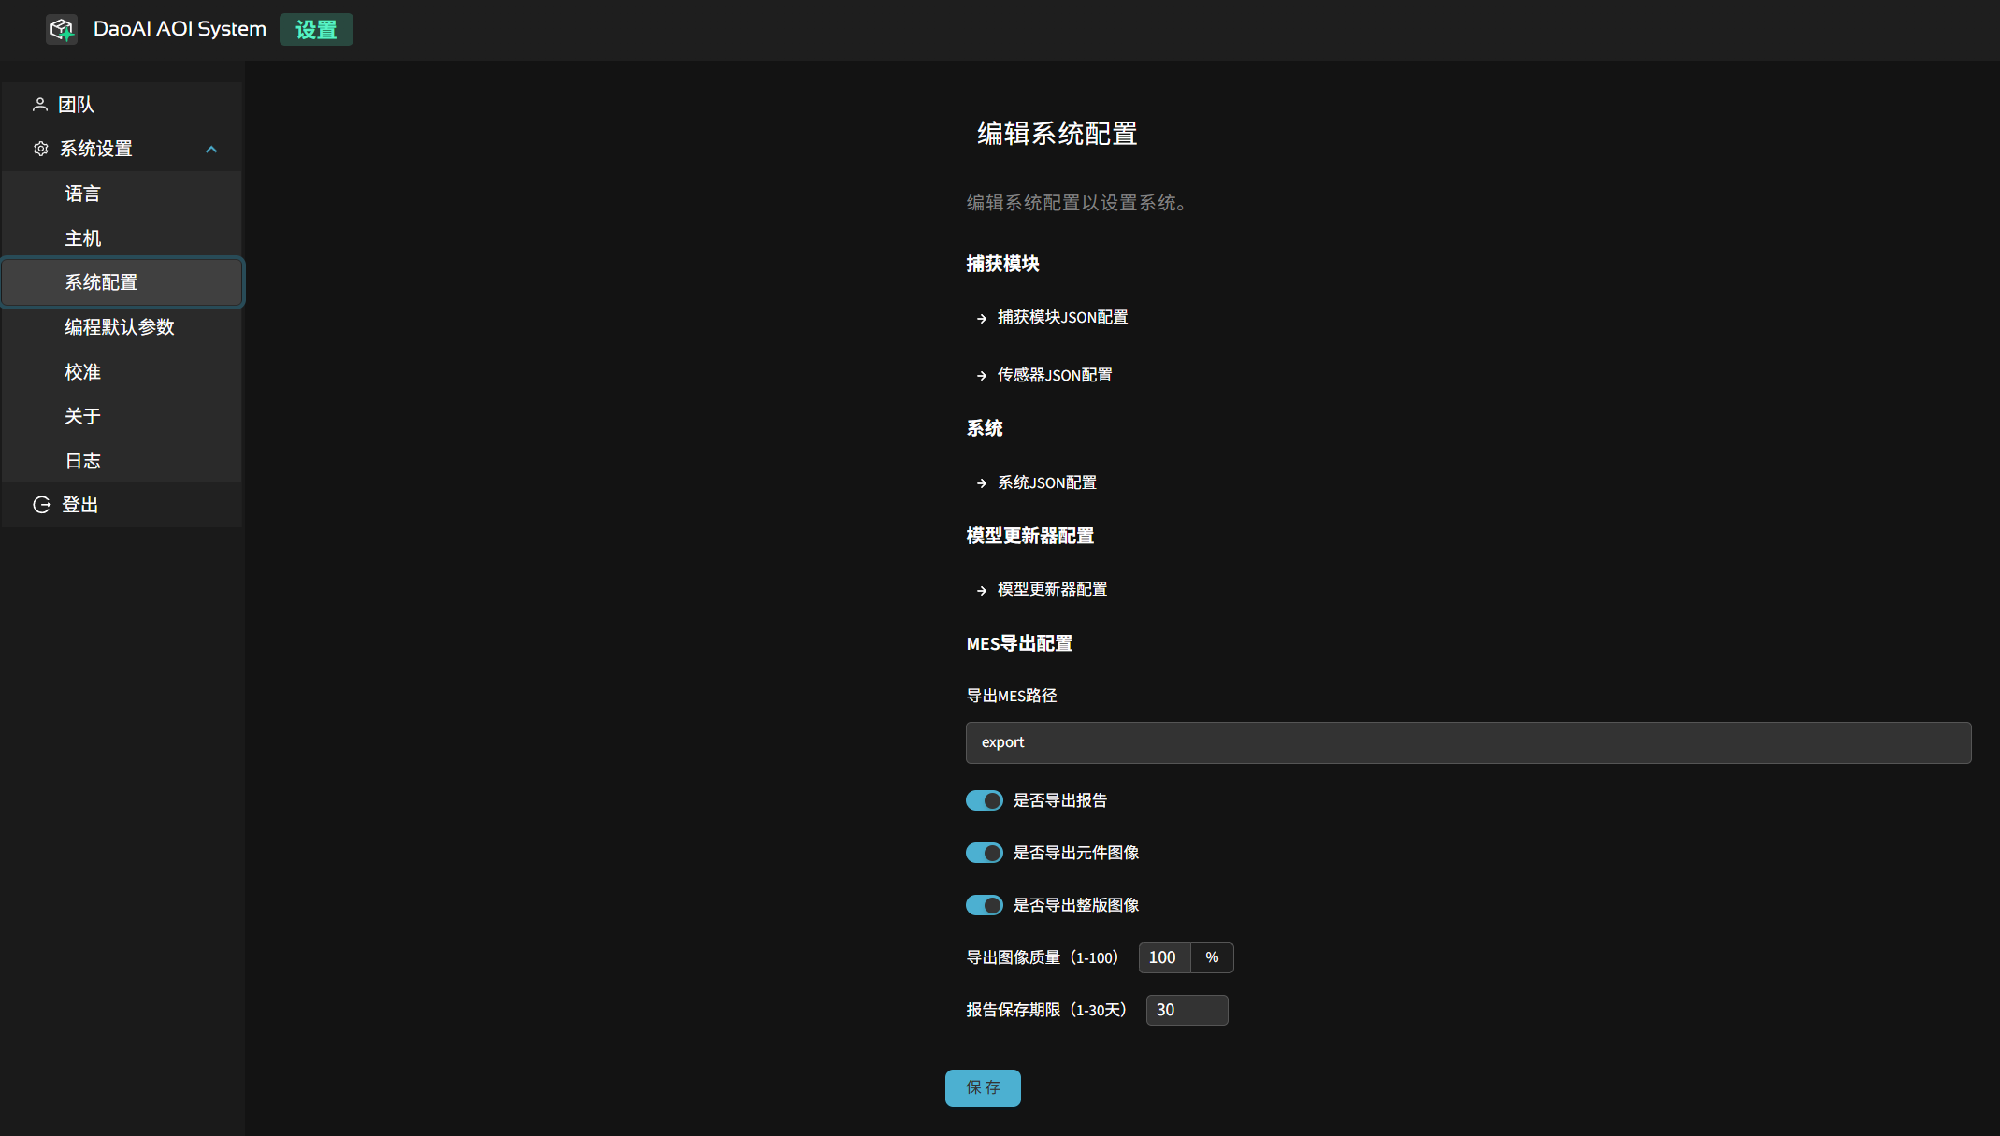Open the 日志 sidebar item

pyautogui.click(x=82, y=461)
